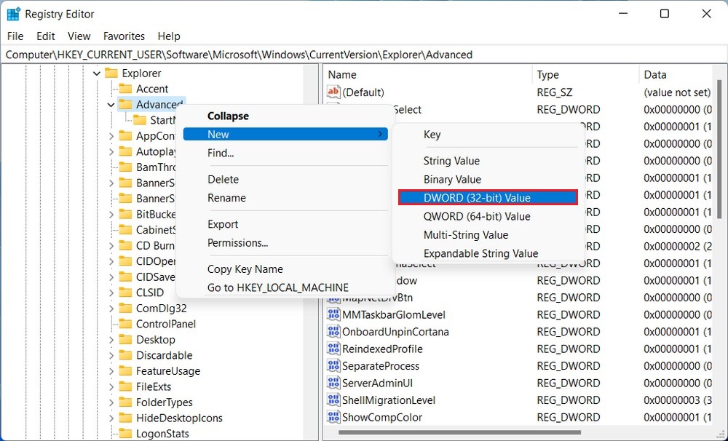Choose DWORD (32-bit) Value from submenu
728x441 pixels.
[488, 198]
